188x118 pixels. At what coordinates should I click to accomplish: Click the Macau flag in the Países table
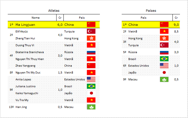pyautogui.click(x=164, y=80)
